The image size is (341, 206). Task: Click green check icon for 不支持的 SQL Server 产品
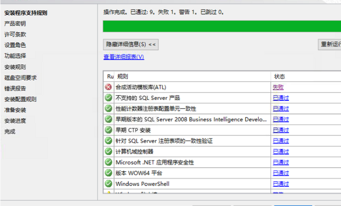[x=108, y=98]
